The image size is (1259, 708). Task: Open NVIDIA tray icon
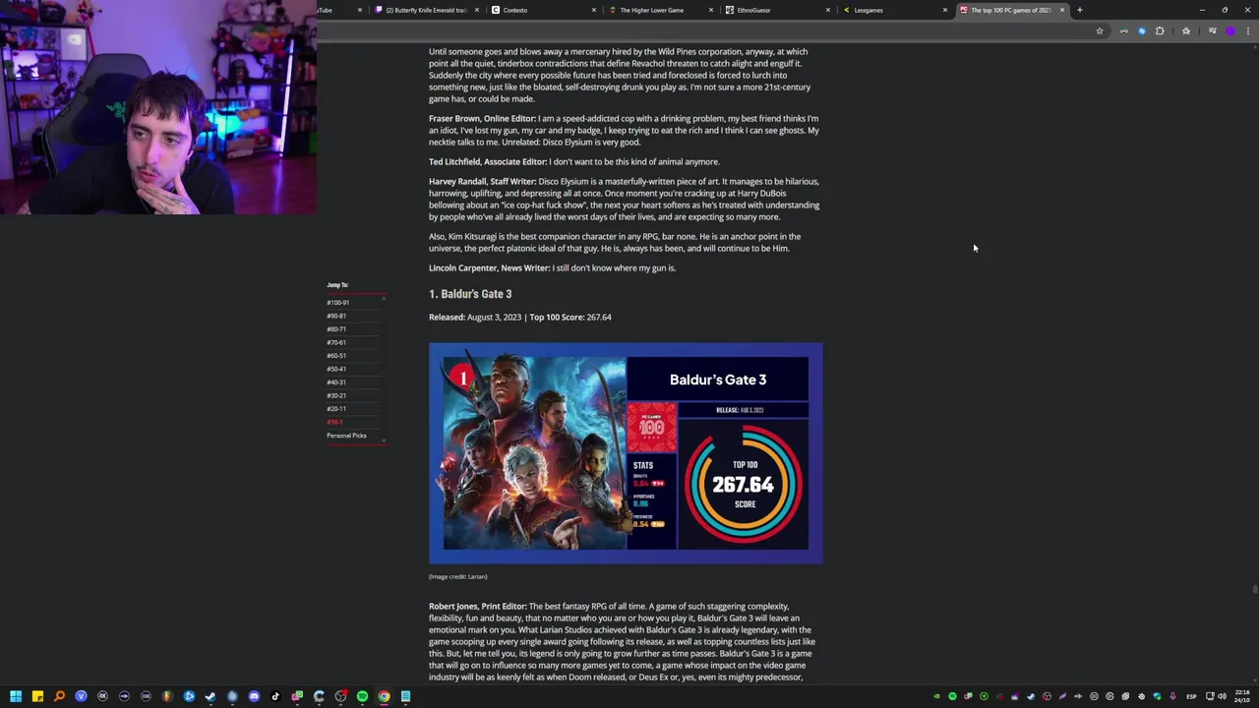click(x=936, y=696)
